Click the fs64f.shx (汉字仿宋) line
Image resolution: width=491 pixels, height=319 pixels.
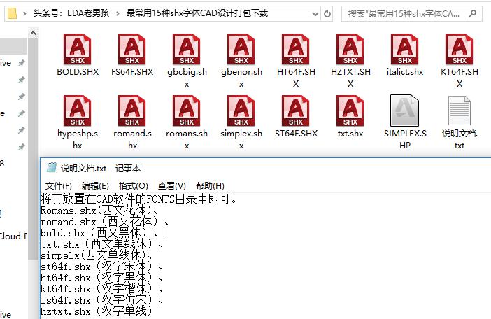(x=102, y=301)
